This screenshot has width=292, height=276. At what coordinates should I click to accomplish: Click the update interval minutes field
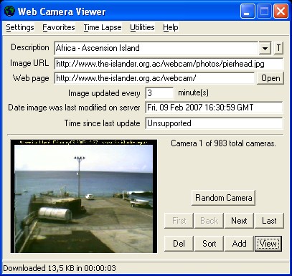159,93
